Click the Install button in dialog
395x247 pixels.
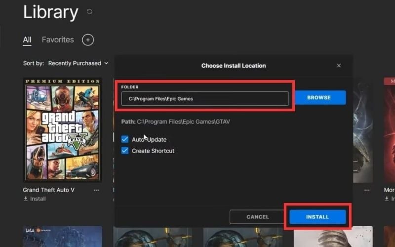317,217
